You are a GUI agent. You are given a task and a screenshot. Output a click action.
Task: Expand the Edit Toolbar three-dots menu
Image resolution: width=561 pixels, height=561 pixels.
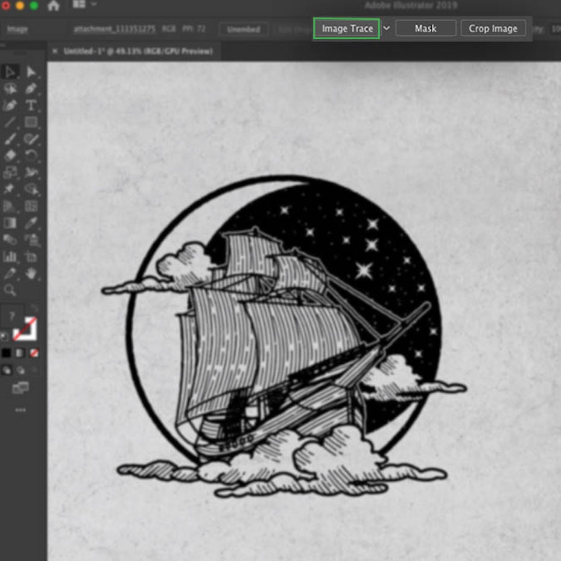click(x=21, y=410)
